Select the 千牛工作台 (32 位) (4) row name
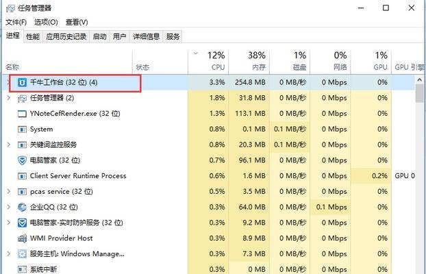Viewport: 426px width, 274px height. click(x=64, y=82)
